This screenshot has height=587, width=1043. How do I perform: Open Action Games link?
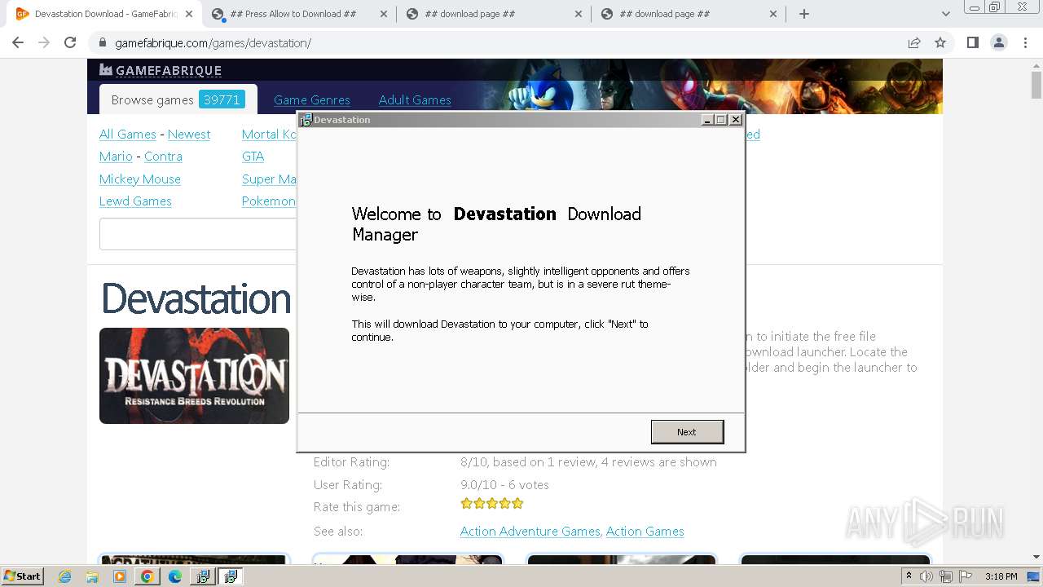(x=645, y=532)
